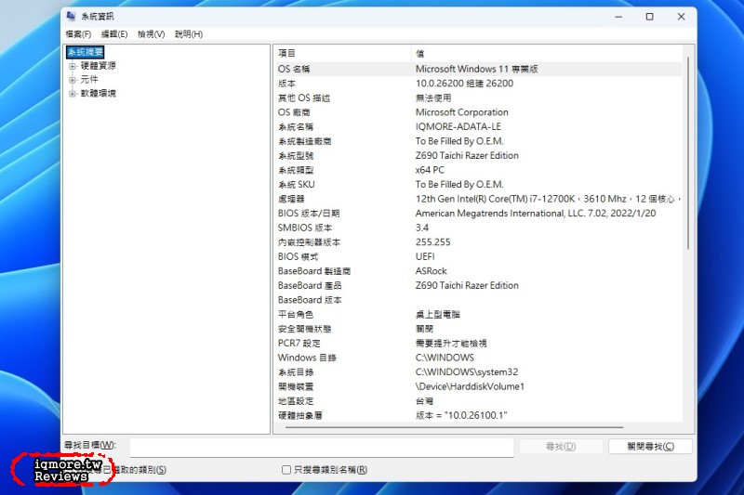Select the Z690 Taichi Razer Edition value for BaseBoard 產品
Screen dimensions: 744x495
pos(467,286)
